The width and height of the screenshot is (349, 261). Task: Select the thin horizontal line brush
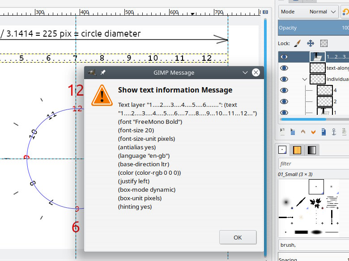pos(332,232)
